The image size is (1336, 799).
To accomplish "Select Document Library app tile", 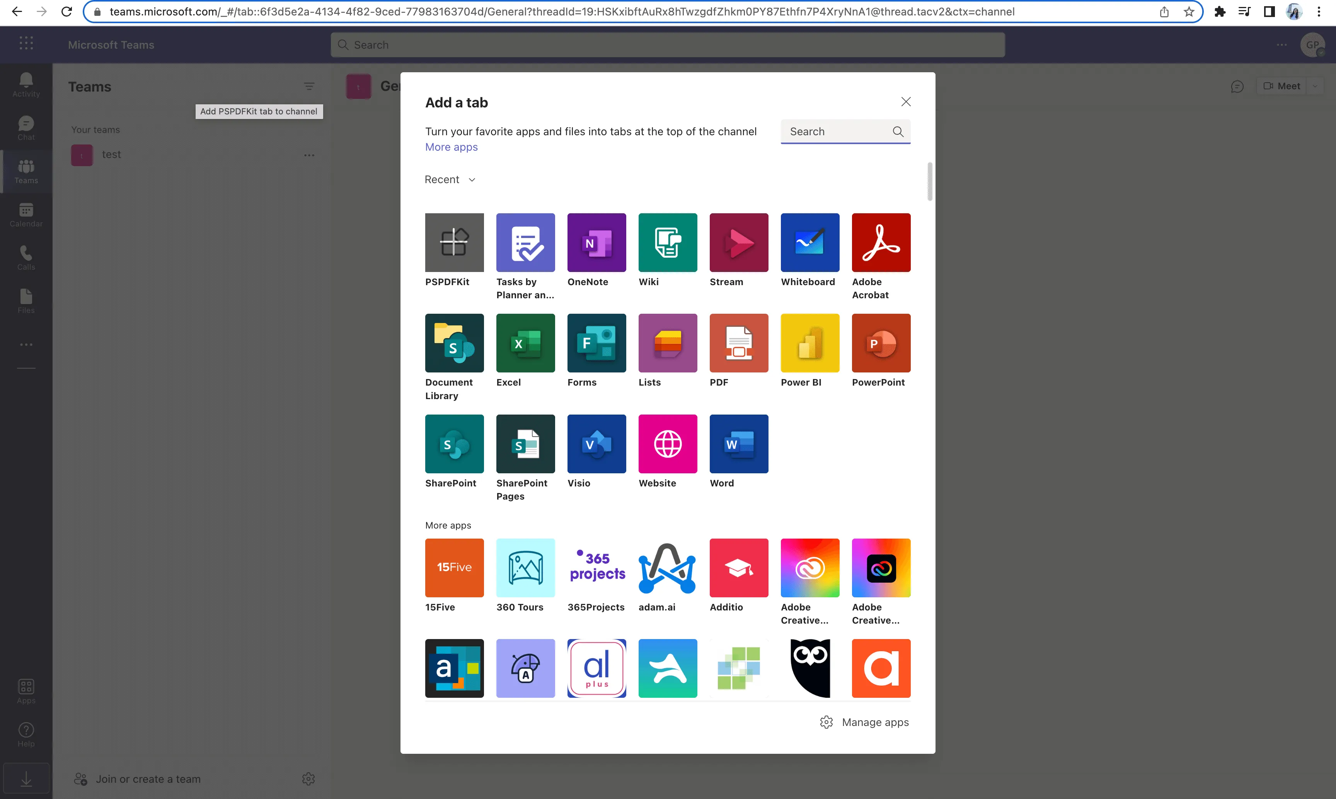I will [x=454, y=343].
